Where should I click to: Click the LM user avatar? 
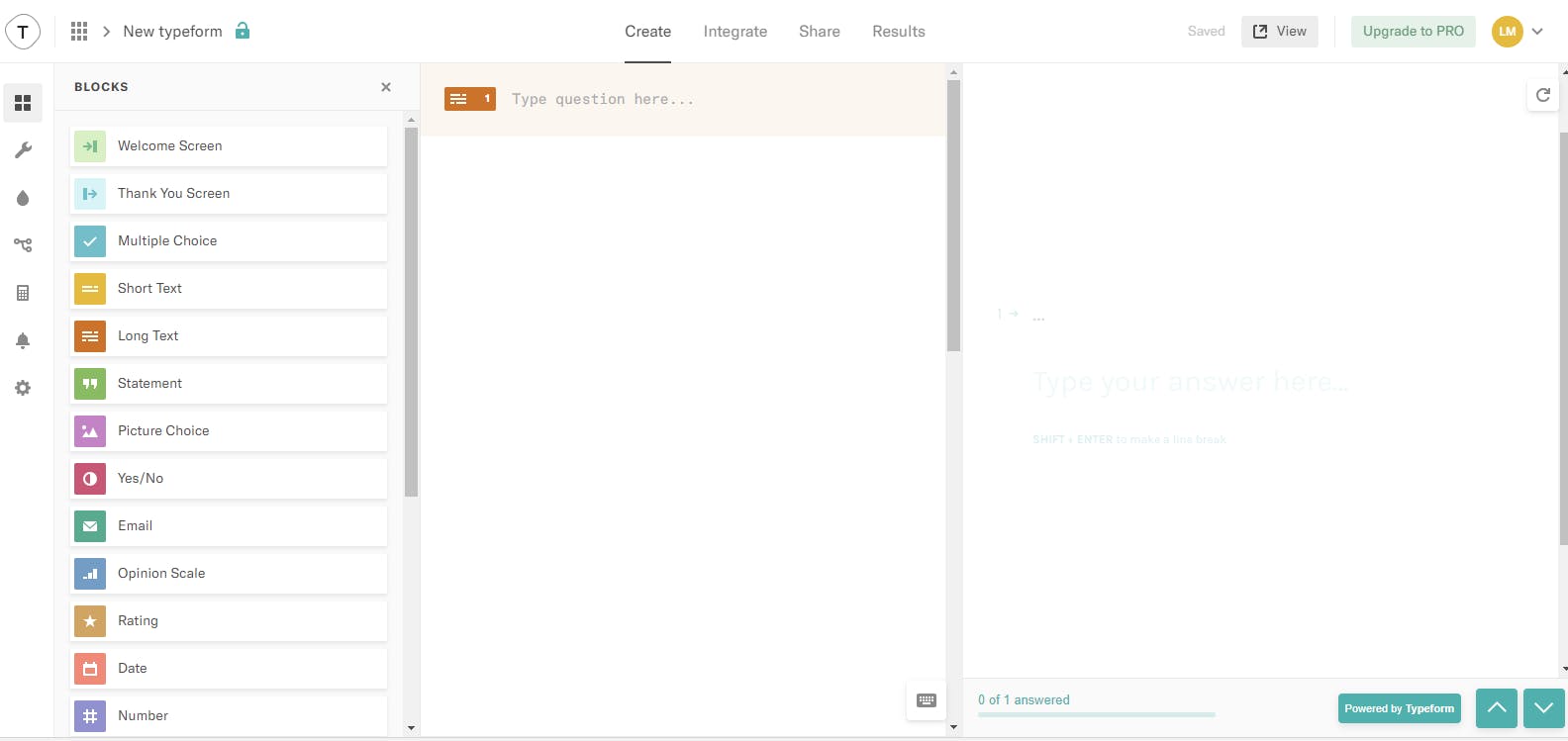(x=1507, y=32)
